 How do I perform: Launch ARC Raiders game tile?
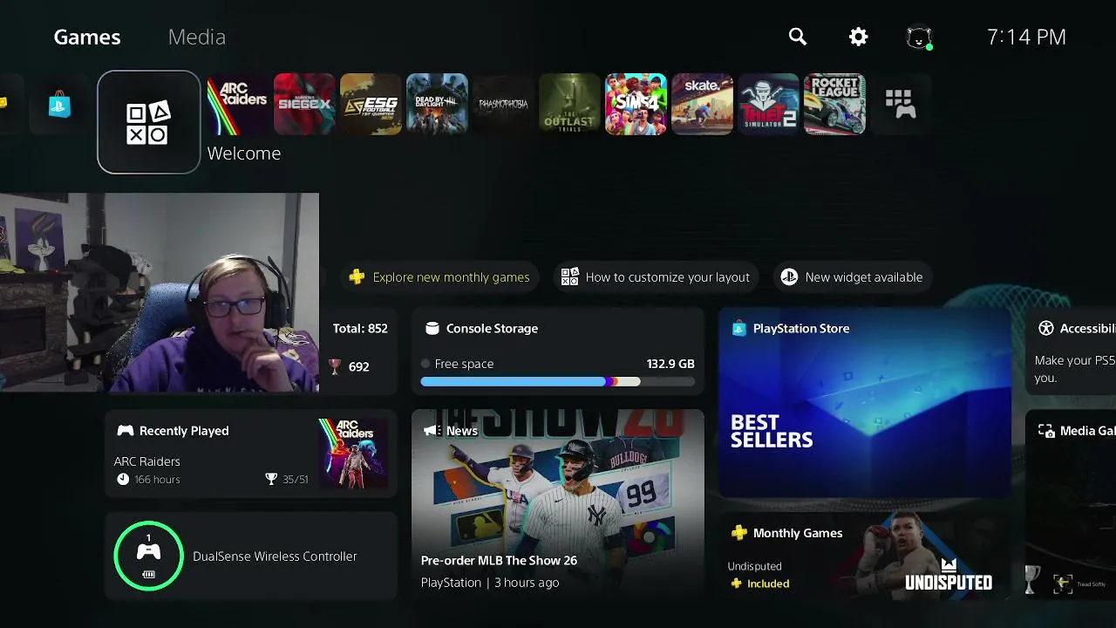[x=238, y=105]
